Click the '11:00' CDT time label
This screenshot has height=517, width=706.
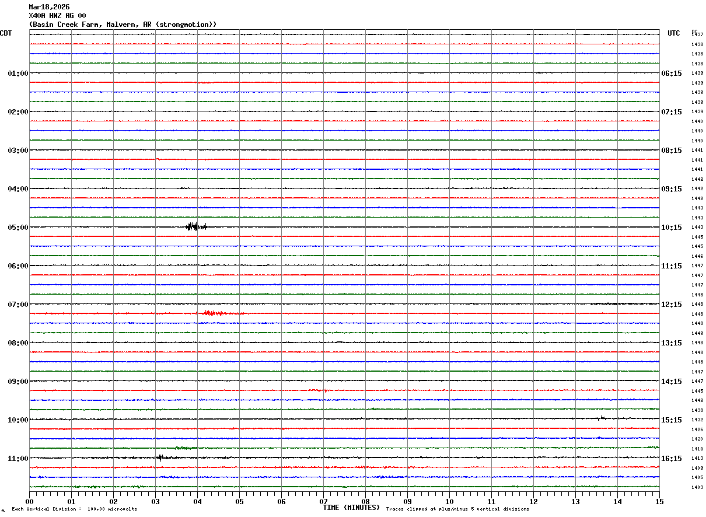(x=18, y=459)
